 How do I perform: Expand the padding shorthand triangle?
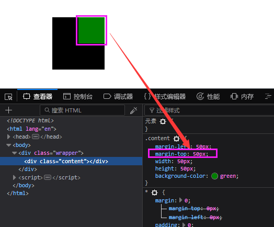(x=184, y=224)
